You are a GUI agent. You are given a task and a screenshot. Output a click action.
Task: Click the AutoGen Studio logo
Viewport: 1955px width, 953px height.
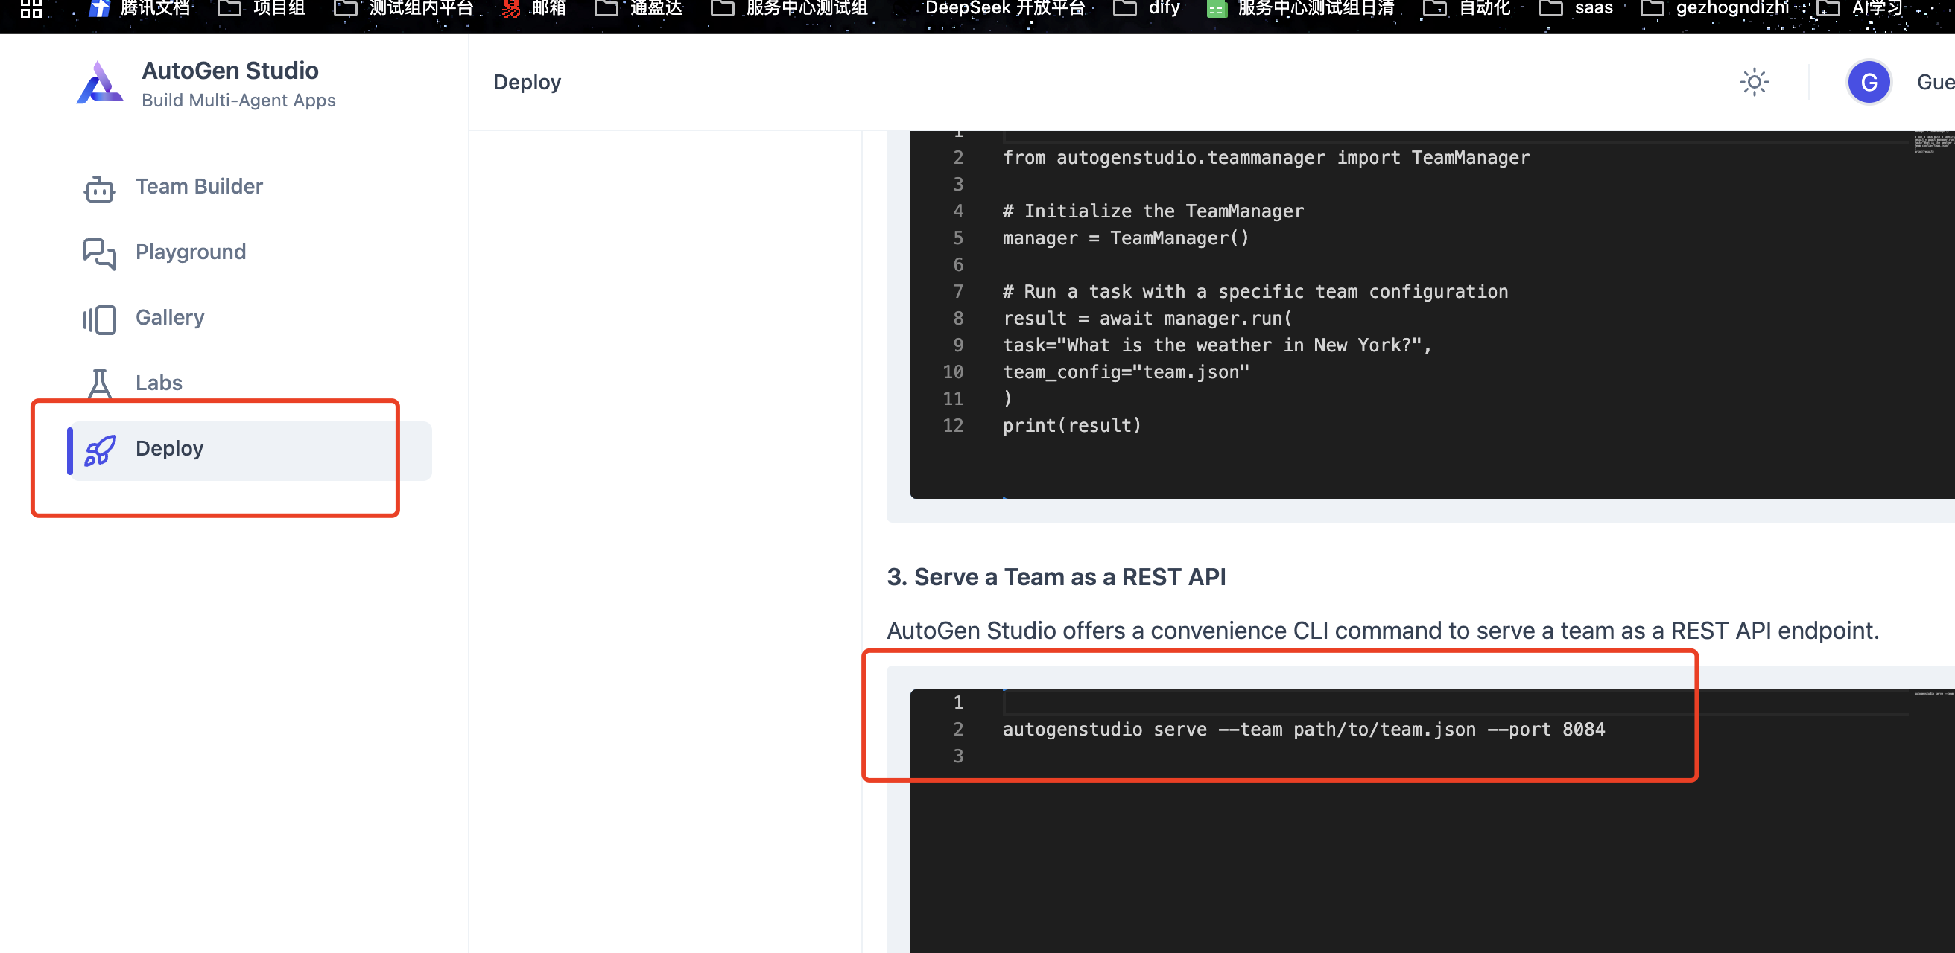pyautogui.click(x=99, y=82)
